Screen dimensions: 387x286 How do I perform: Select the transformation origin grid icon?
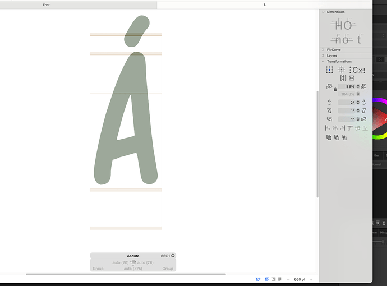[x=329, y=70]
